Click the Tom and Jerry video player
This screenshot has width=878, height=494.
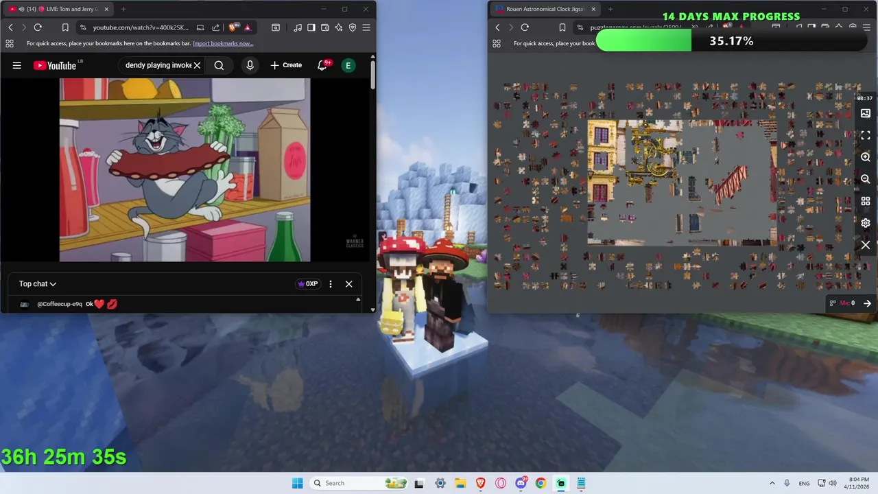185,169
